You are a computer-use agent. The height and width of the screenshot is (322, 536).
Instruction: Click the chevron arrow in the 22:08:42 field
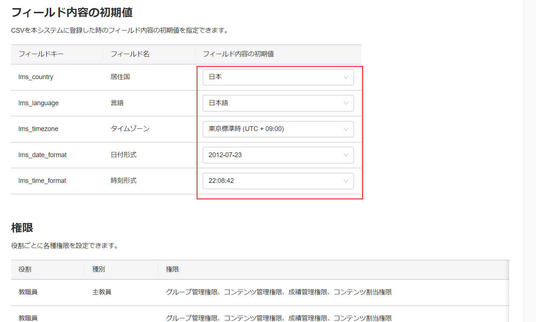point(346,181)
